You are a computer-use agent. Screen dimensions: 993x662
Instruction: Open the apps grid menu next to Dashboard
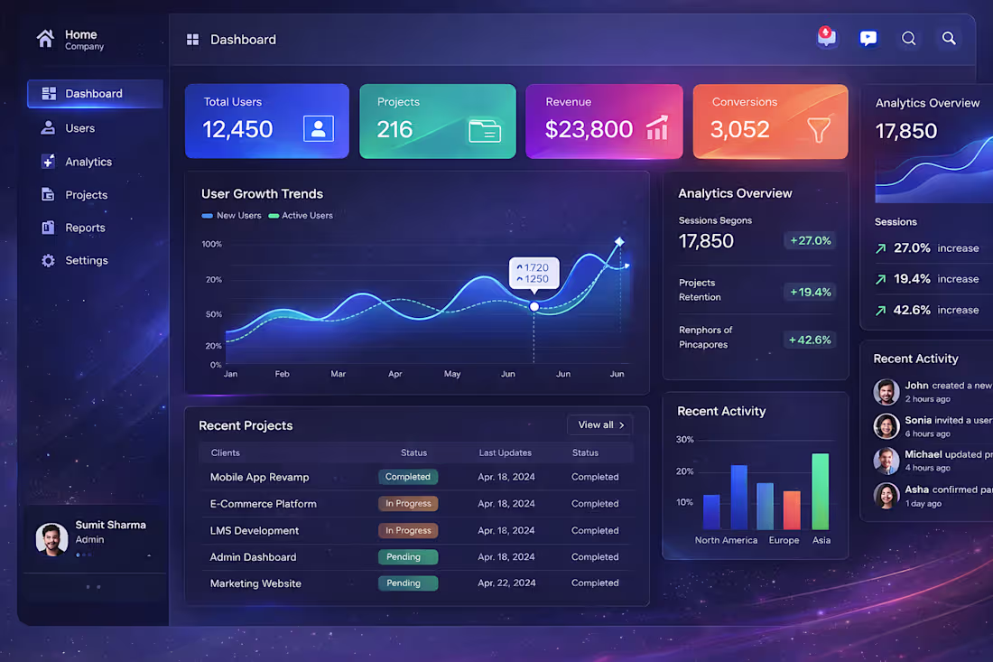[x=191, y=38]
